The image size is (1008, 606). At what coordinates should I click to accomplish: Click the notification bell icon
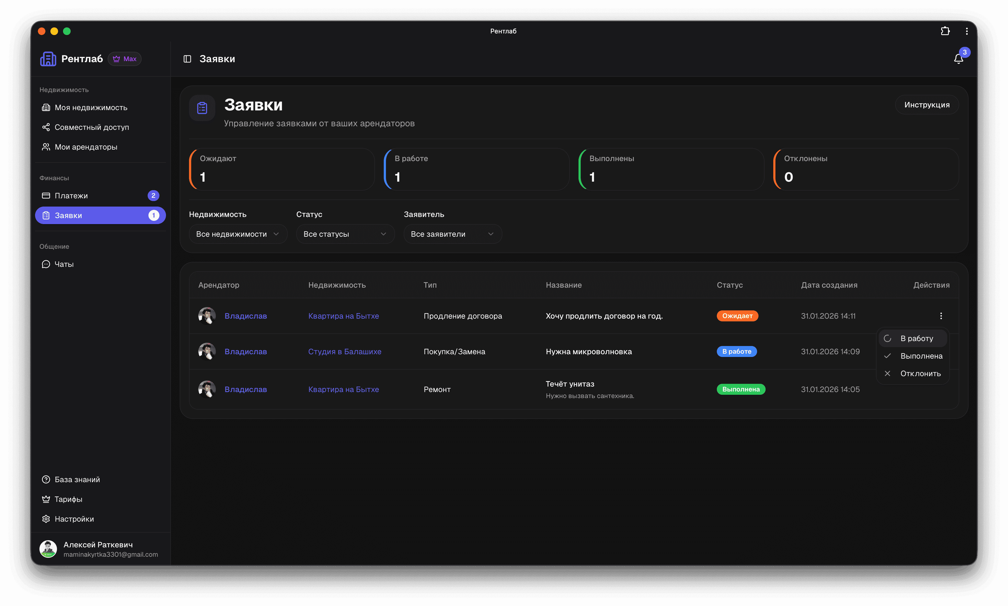click(x=958, y=59)
